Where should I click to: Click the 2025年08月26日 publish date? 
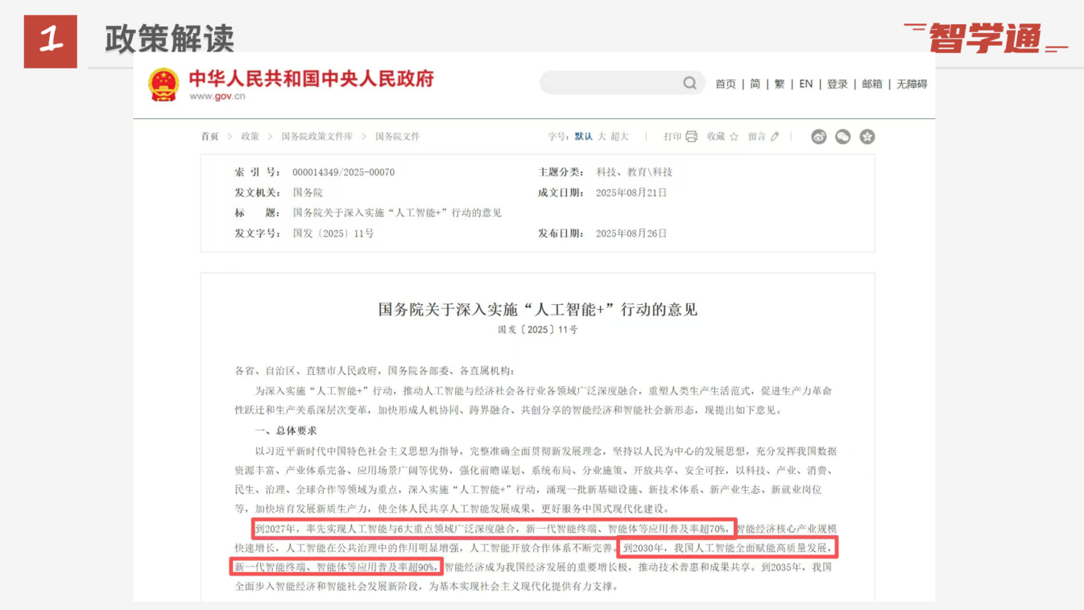point(631,233)
